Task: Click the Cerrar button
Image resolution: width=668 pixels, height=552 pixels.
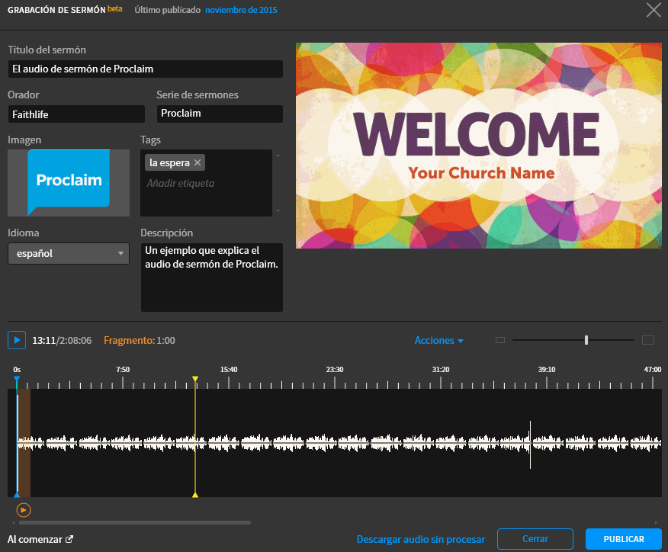Action: [x=535, y=539]
